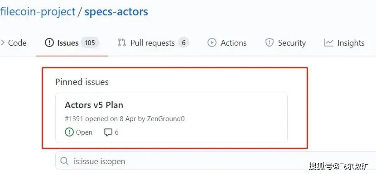Click the Issues circle-exclamation icon
The height and width of the screenshot is (174, 376).
(49, 43)
